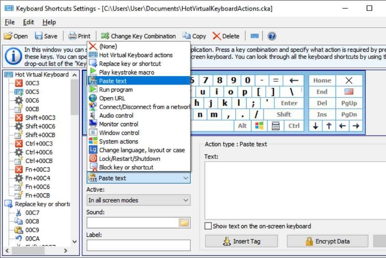Expand the In all screen modes dropdown

[x=138, y=200]
